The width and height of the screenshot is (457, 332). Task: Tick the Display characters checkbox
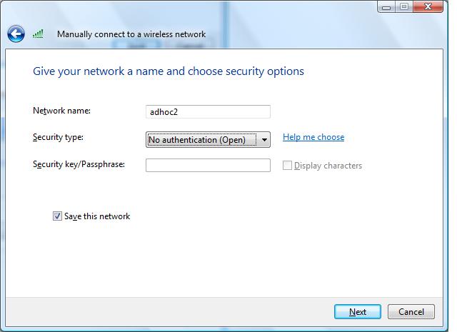287,165
